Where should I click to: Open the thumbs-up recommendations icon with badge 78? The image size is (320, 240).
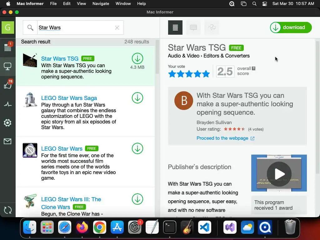click(x=8, y=84)
